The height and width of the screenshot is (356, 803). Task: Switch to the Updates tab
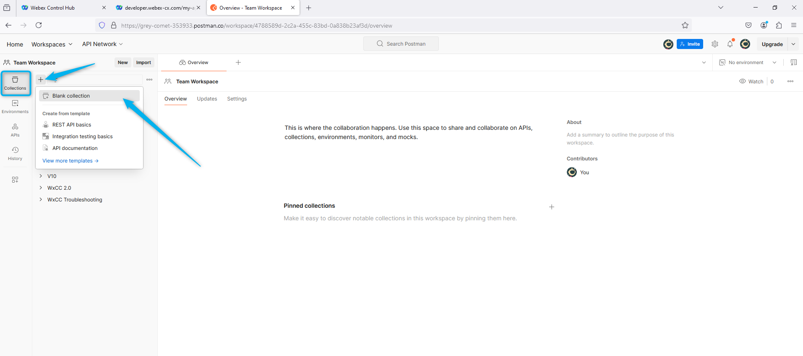point(207,99)
